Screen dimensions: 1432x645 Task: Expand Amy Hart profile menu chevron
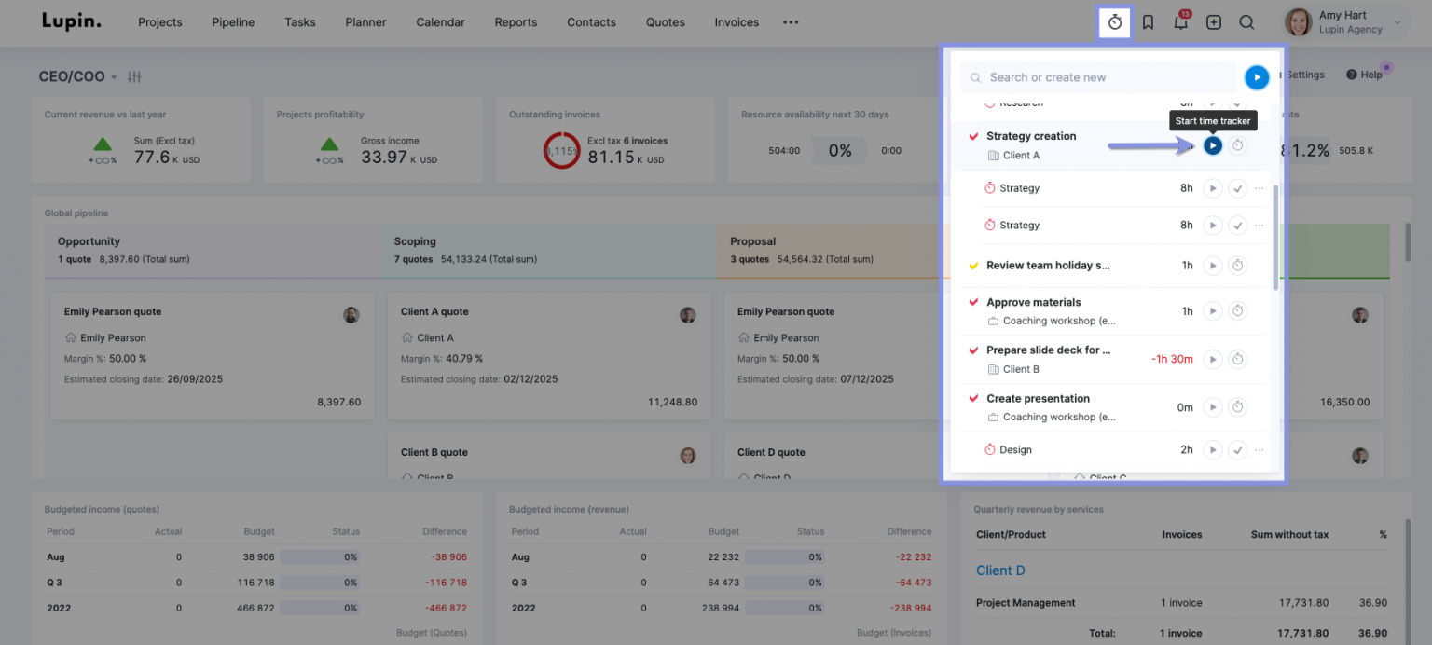coord(1396,21)
